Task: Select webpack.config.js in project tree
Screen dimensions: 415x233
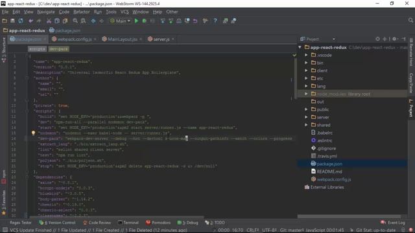Action: pos(334,179)
